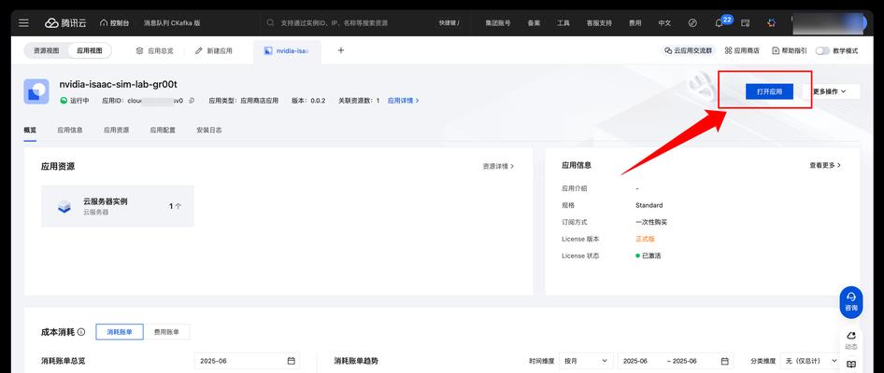Select 概览 tab
Screen dimensions: 884x373
coord(30,130)
